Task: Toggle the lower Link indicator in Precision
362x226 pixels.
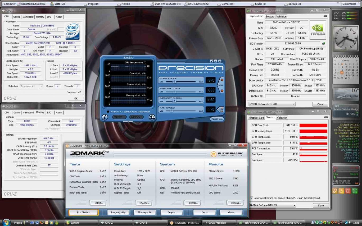Action: tap(222, 91)
